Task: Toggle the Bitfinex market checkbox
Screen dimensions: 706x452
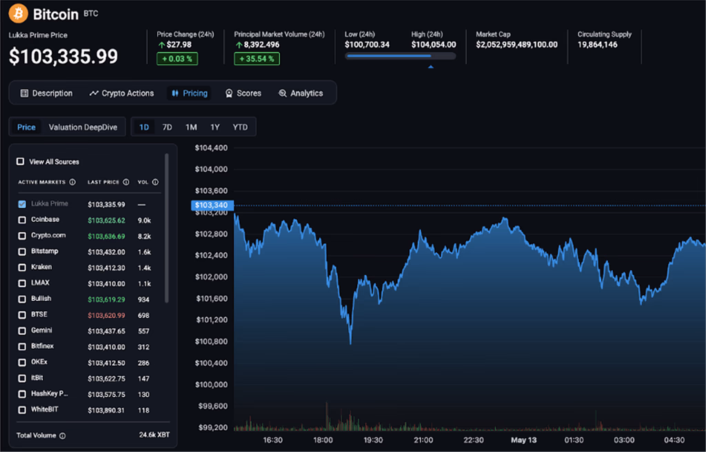Action: pos(21,346)
